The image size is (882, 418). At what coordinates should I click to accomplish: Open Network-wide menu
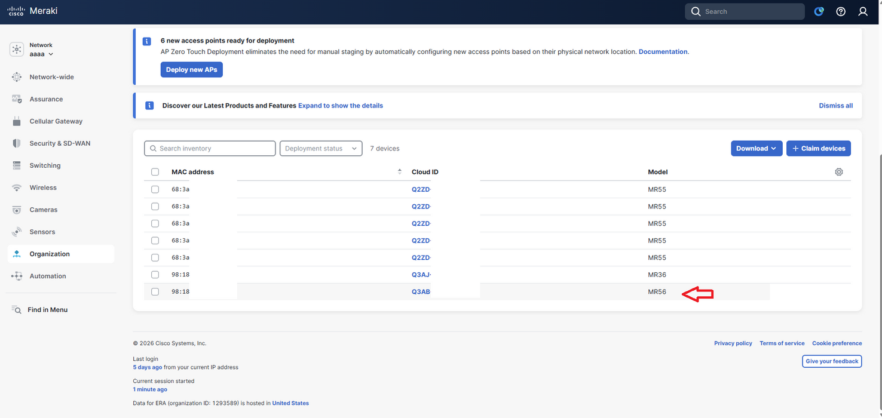[x=52, y=77]
